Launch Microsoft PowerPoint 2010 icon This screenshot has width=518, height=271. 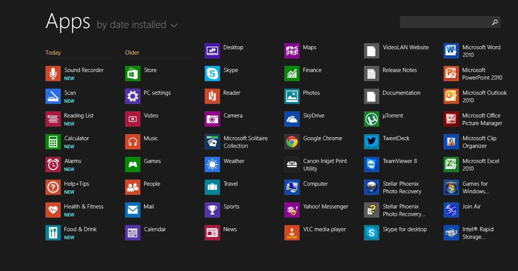pyautogui.click(x=451, y=73)
